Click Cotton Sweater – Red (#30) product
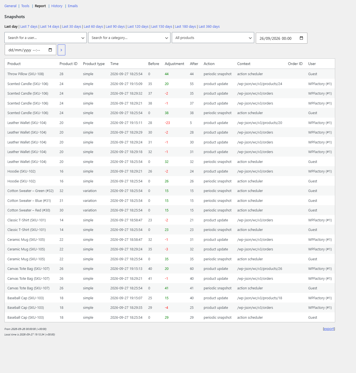Image resolution: width=356 pixels, height=373 pixels. coord(29,210)
